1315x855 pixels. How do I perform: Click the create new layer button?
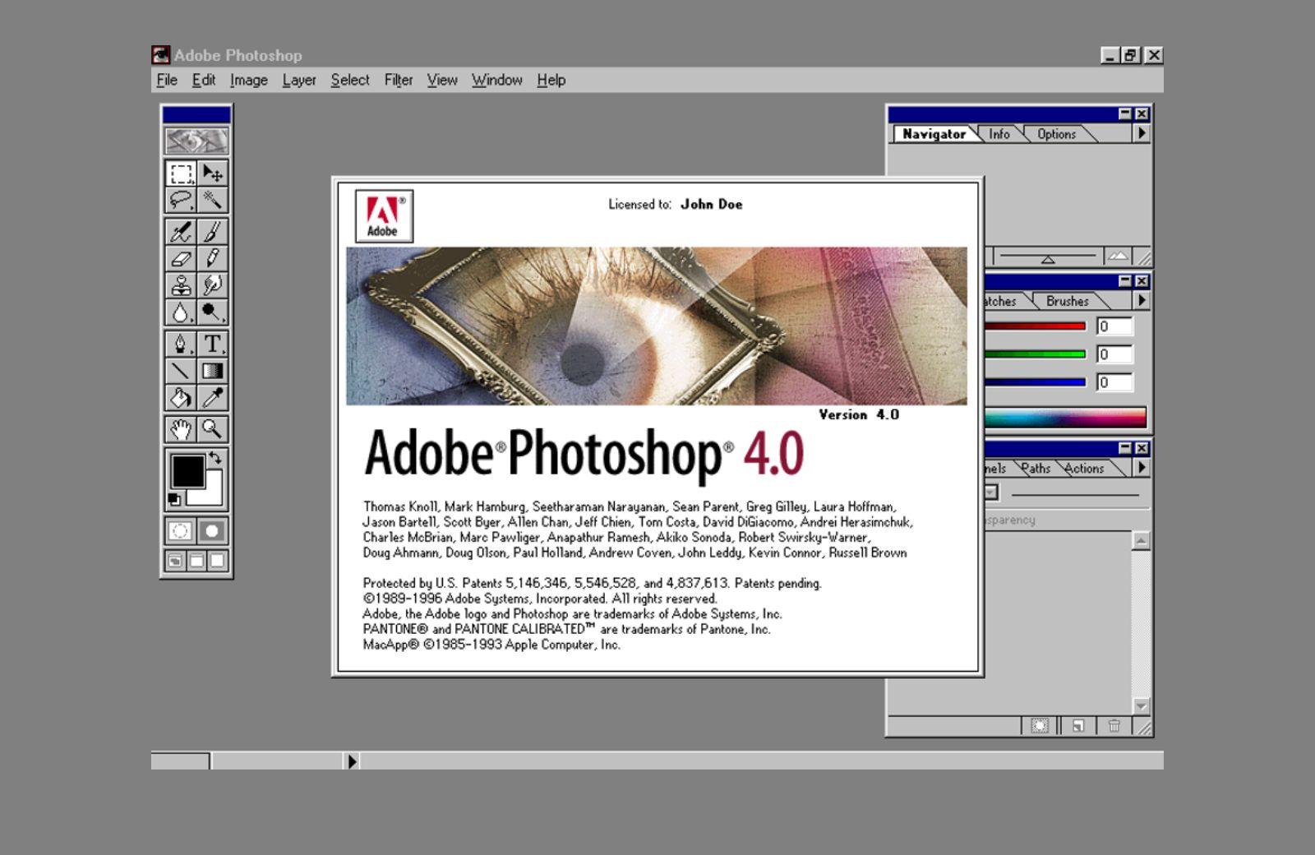pos(1077,726)
